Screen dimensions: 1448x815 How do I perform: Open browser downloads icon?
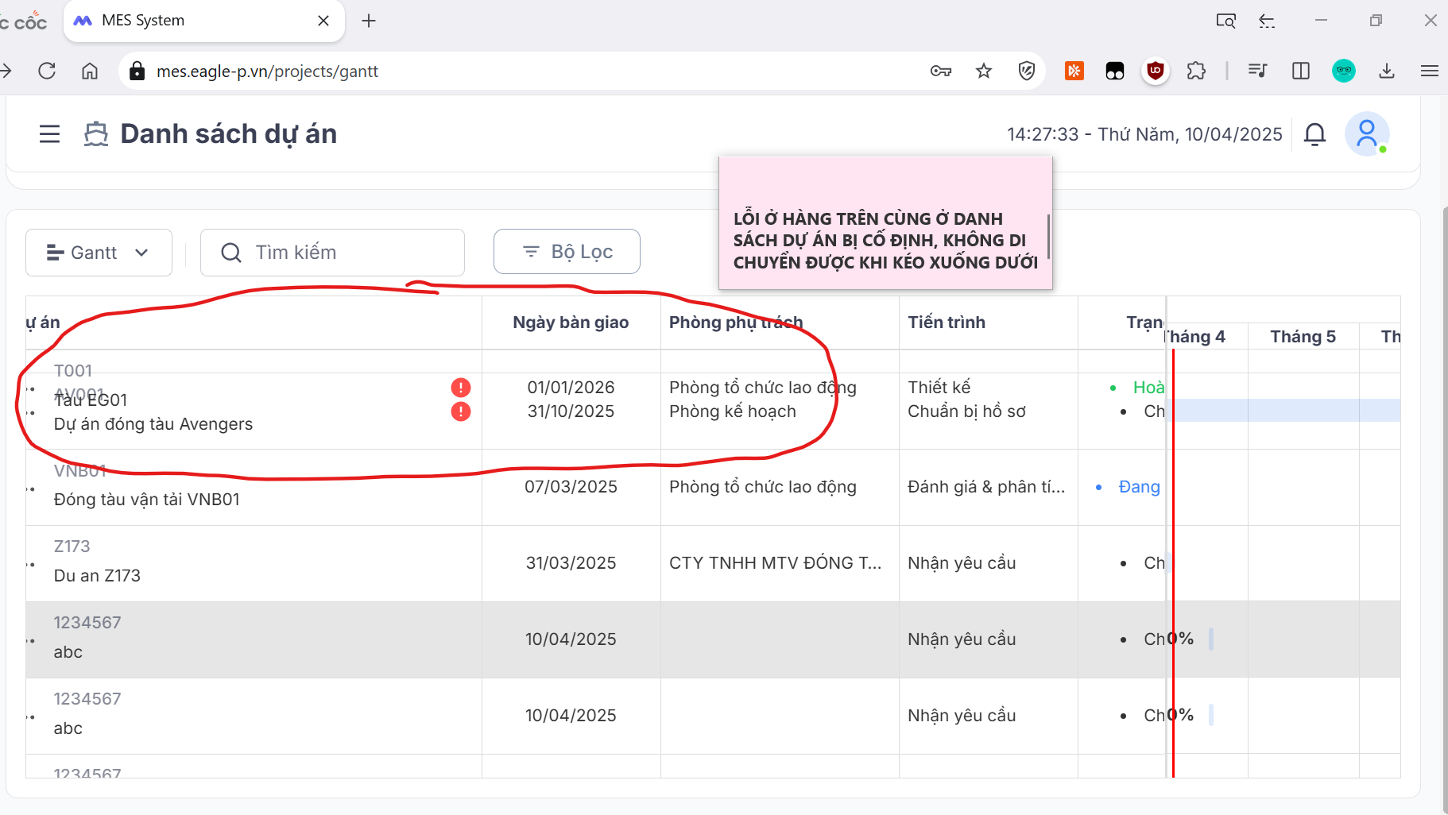point(1387,71)
